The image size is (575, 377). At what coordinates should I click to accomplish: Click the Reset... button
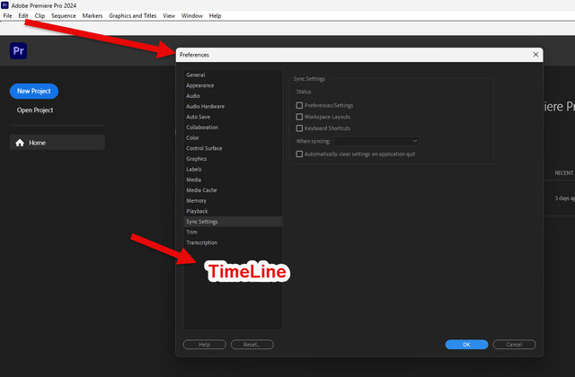(x=252, y=345)
